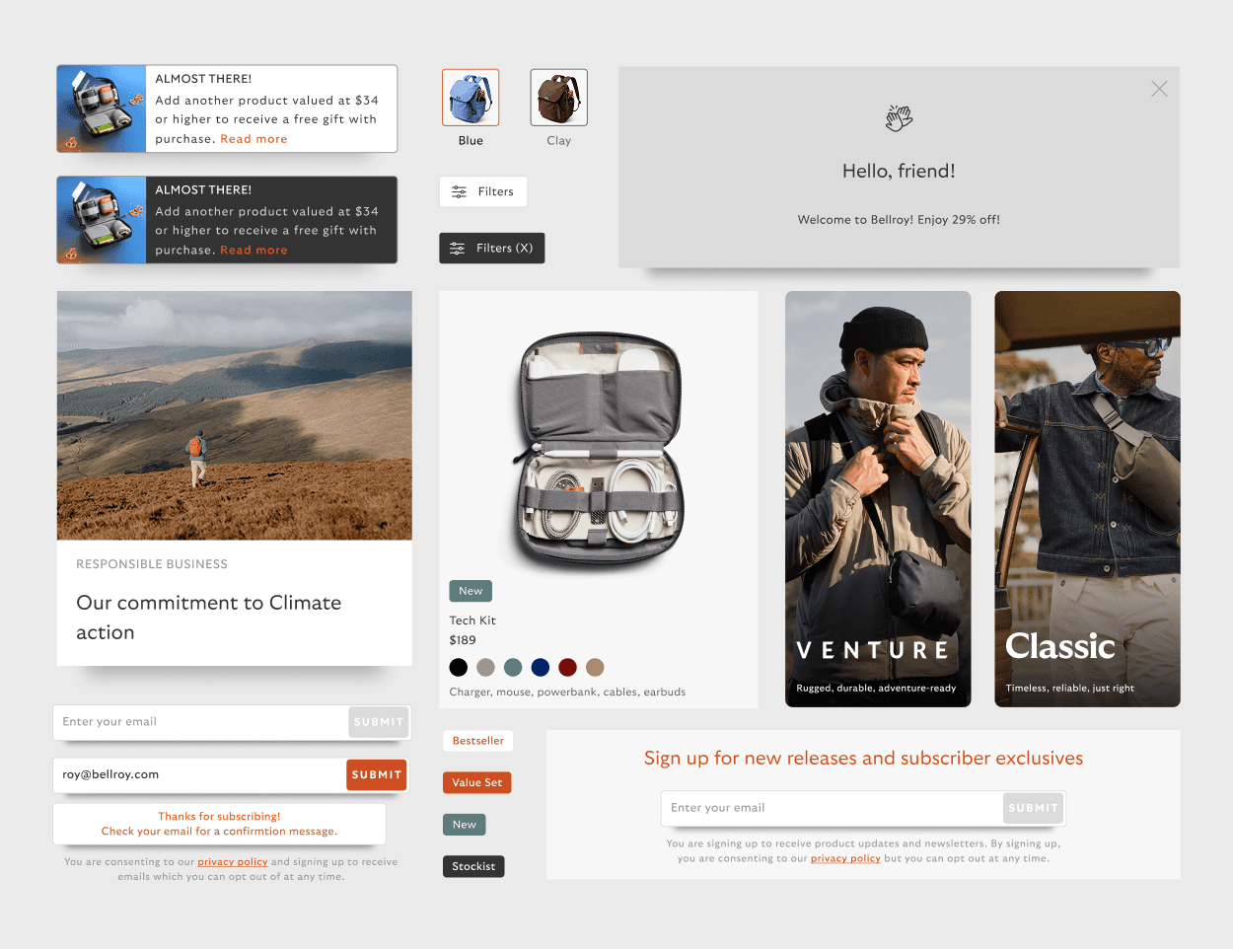Viewport: 1233px width, 949px height.
Task: Click the SUBMIT button in the sign-up panel
Action: [1034, 808]
